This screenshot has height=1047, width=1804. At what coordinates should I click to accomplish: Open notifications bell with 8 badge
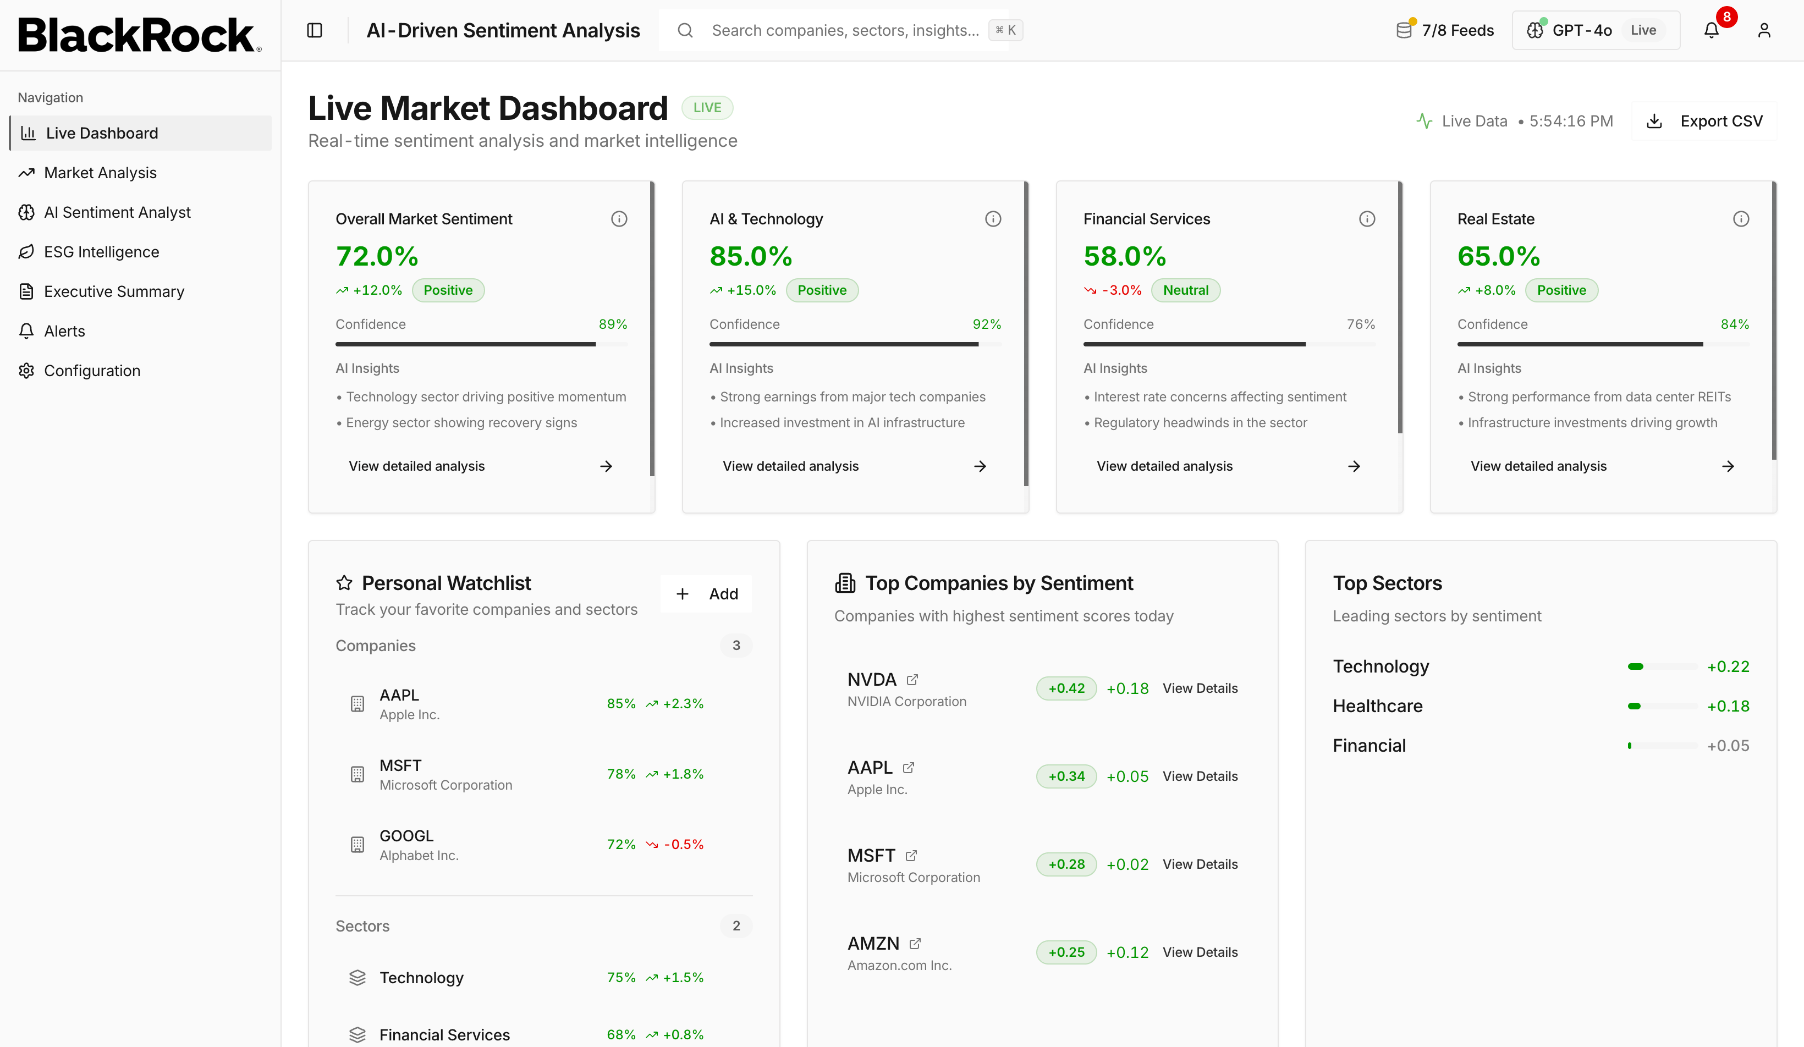coord(1712,30)
